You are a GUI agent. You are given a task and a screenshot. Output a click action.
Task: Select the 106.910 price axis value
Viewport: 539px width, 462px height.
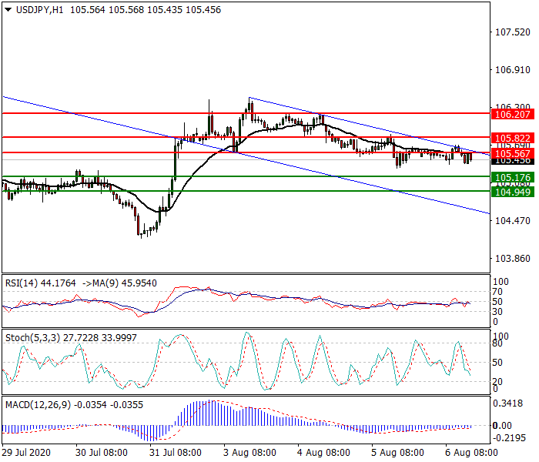[x=513, y=70]
